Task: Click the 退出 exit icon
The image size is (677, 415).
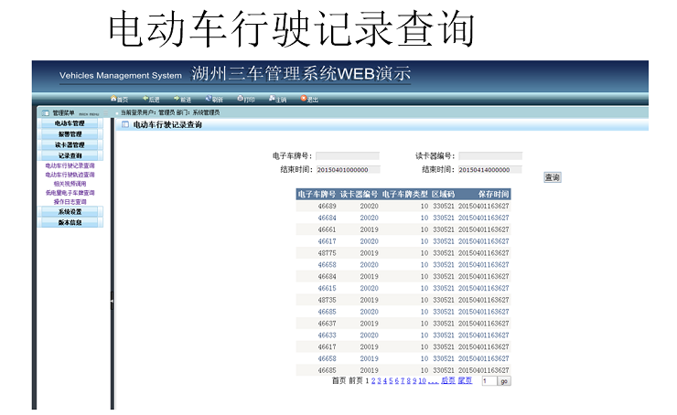Action: coord(303,99)
